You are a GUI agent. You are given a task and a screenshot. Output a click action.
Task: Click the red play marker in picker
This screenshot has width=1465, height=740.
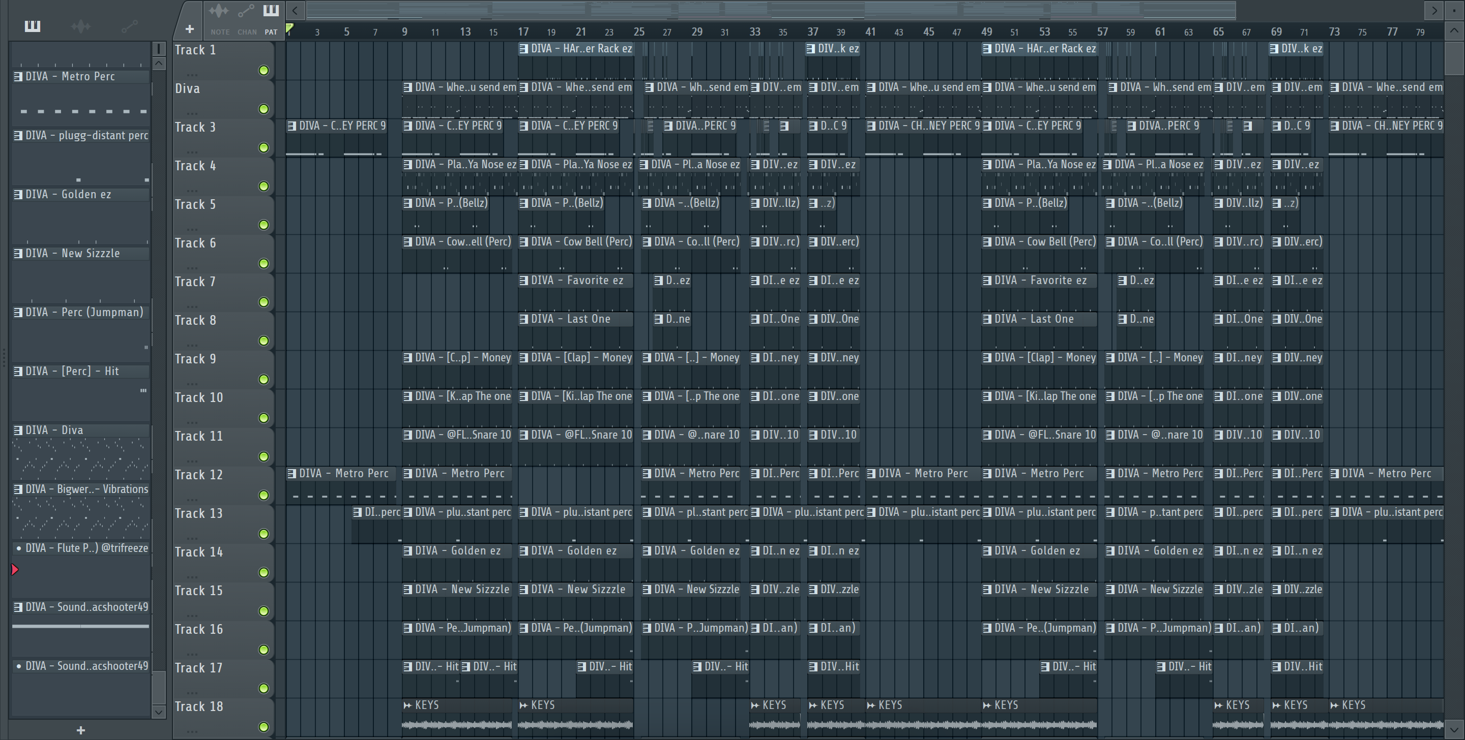(x=15, y=570)
